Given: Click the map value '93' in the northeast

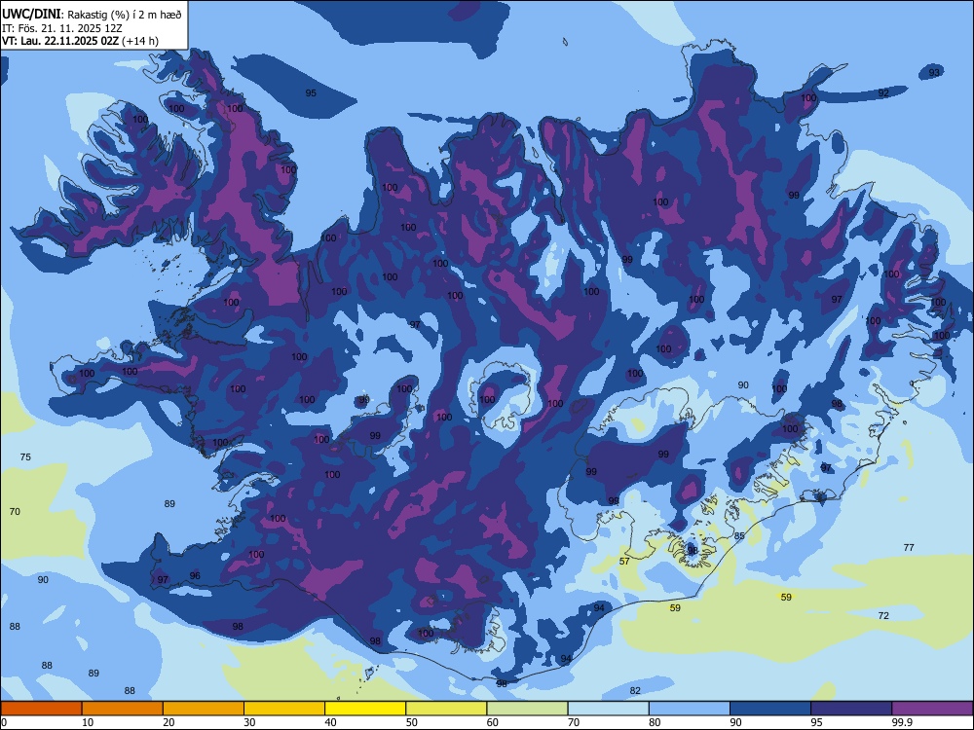Looking at the screenshot, I should 934,73.
